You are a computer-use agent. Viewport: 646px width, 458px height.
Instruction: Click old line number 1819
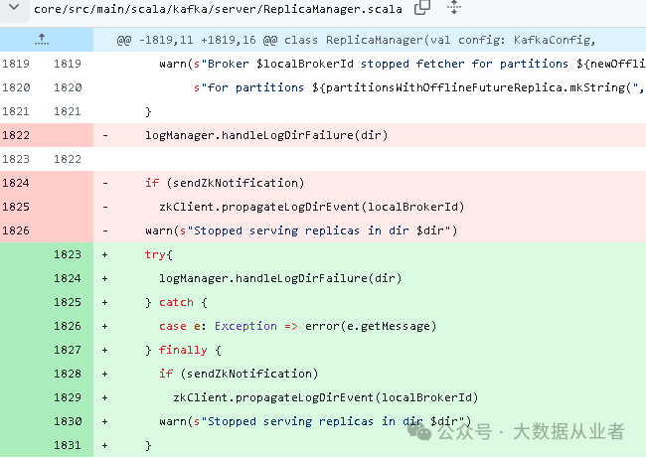pos(16,64)
